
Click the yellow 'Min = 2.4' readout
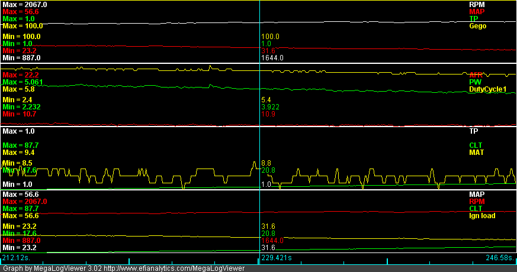[x=18, y=100]
